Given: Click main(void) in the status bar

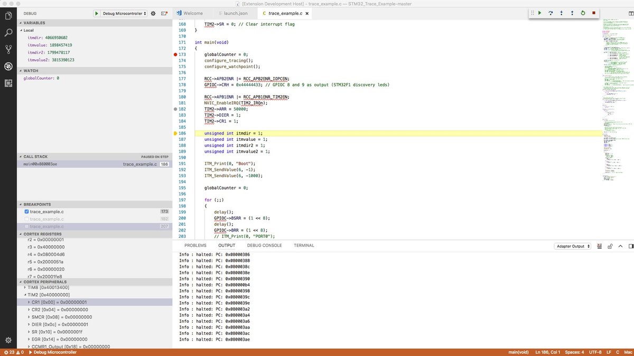Looking at the screenshot, I should click(x=518, y=352).
